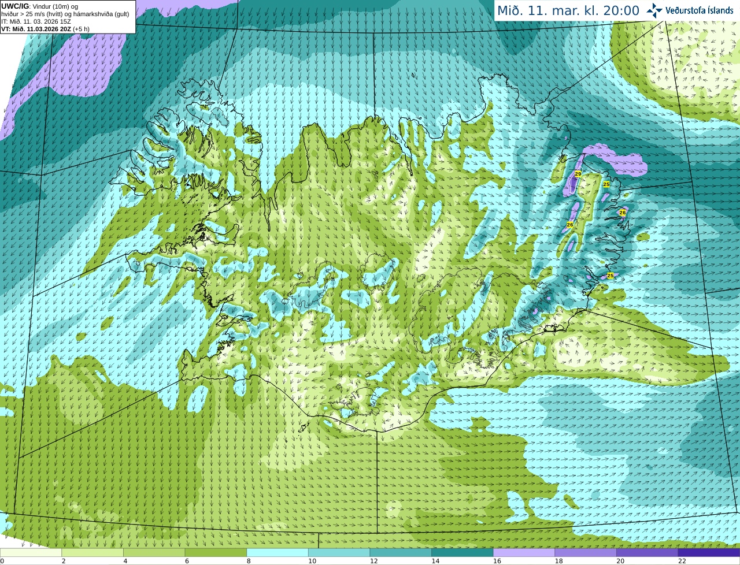
Task: Pick the 18–20 m/s purple legend swatch
Action: tap(586, 553)
